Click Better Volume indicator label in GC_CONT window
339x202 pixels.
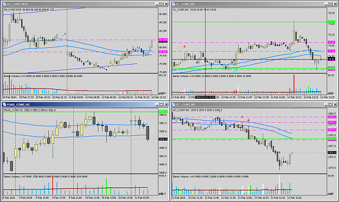click(210, 176)
